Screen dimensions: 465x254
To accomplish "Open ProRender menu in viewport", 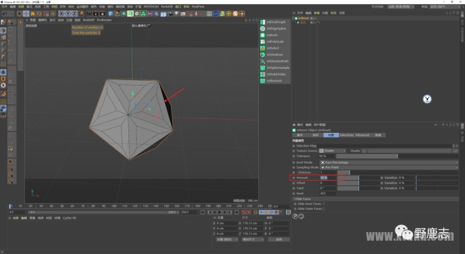I will pos(104,20).
